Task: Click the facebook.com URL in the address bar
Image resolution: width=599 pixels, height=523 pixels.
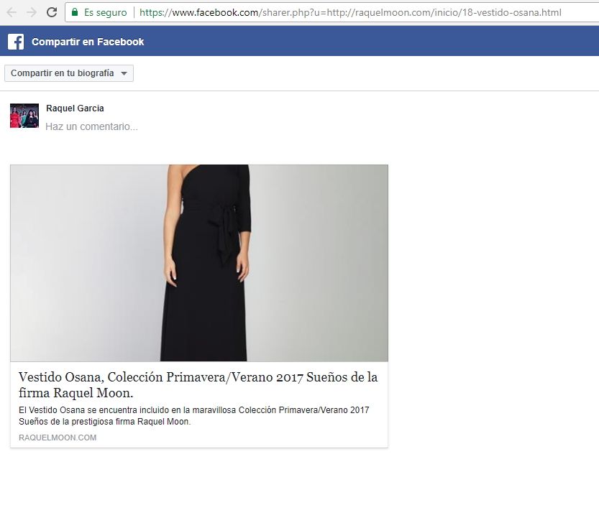Action: click(350, 13)
